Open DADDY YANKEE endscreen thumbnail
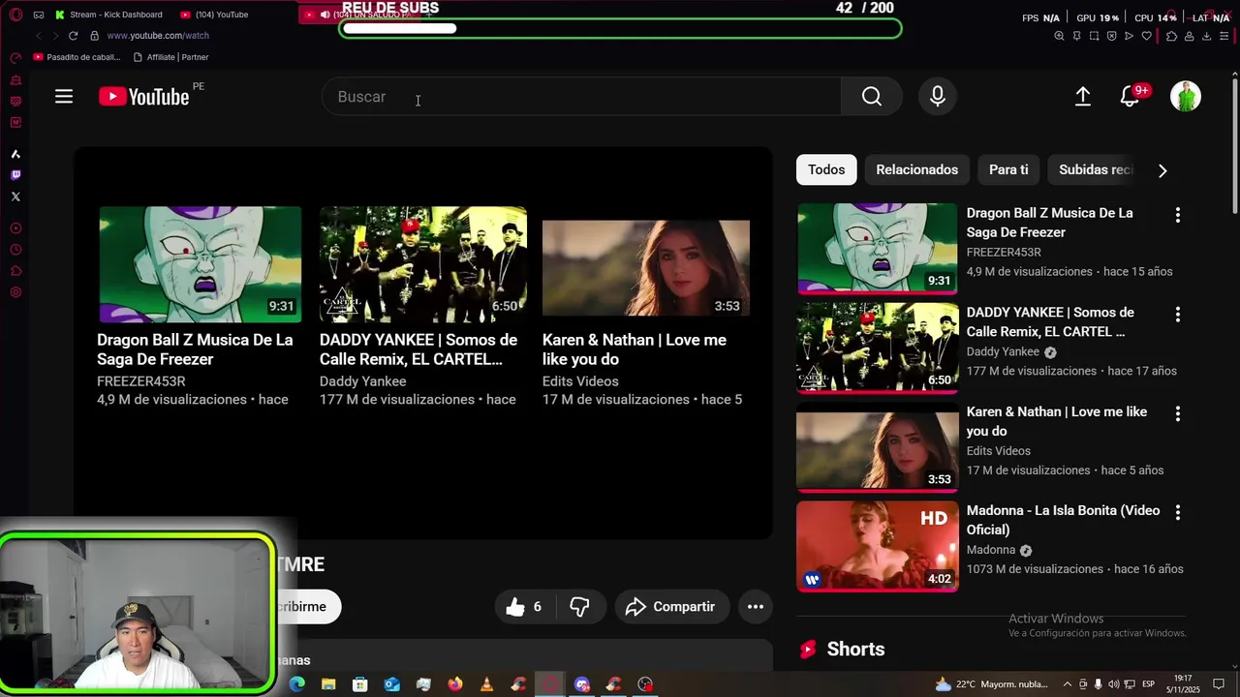This screenshot has height=697, width=1240. tap(423, 264)
